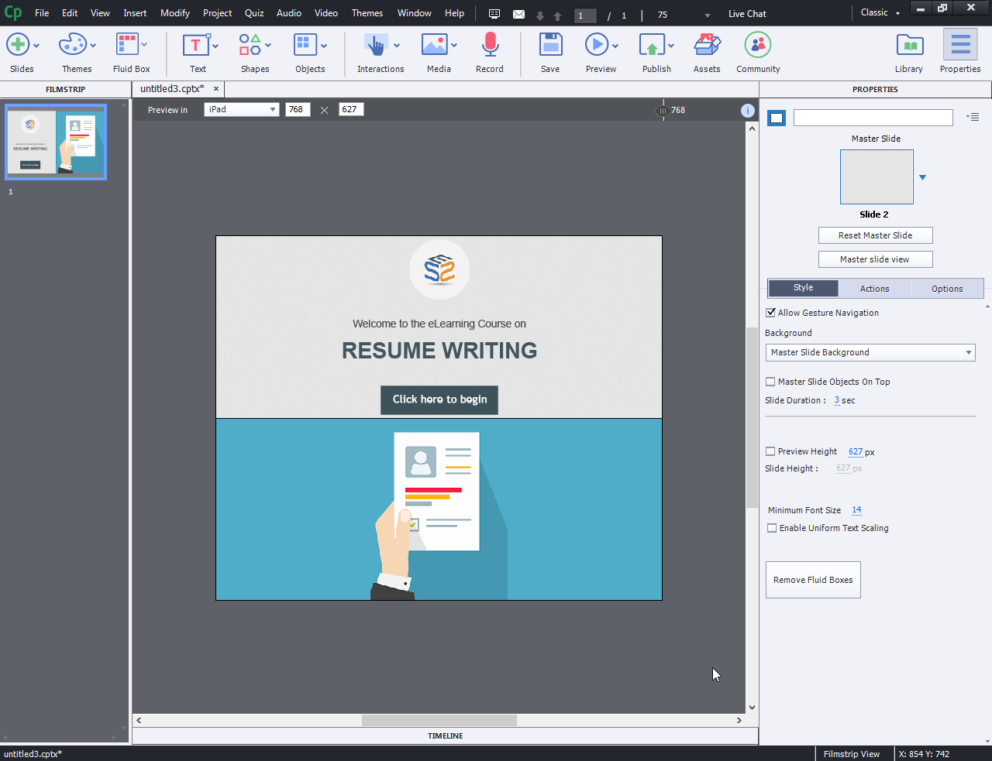Click the preview width field 768
Viewport: 992px width, 761px height.
pos(298,110)
